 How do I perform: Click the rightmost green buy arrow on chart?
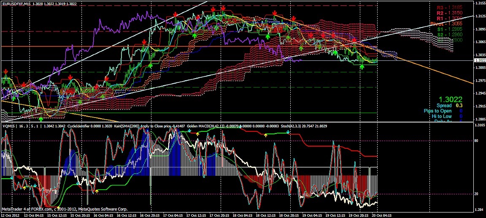(362, 67)
